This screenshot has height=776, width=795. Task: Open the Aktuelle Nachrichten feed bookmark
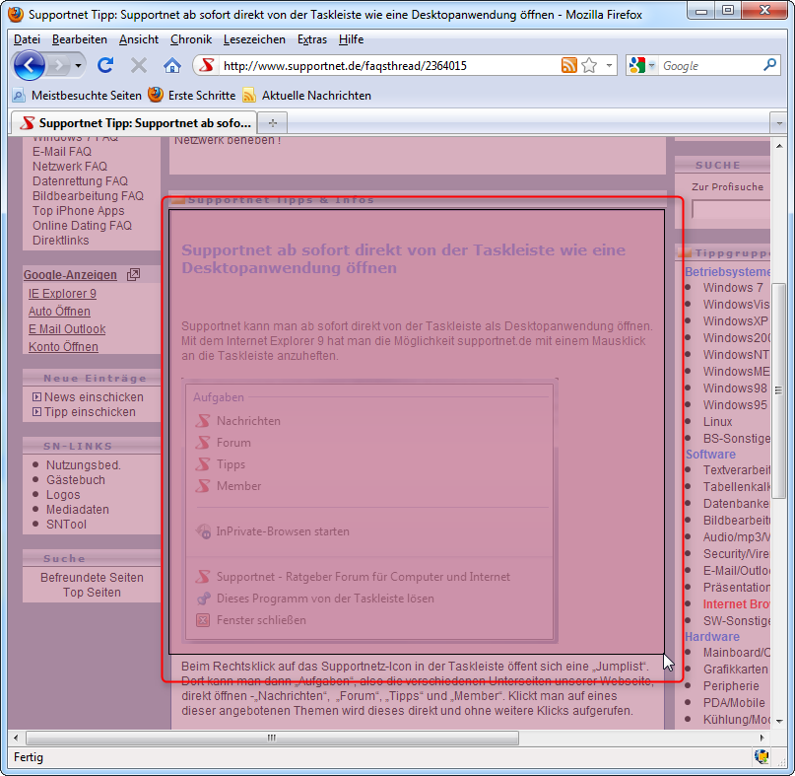click(x=307, y=96)
